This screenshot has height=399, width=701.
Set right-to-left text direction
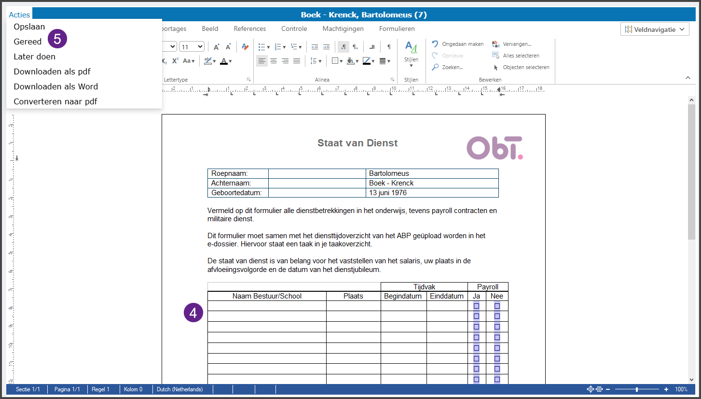pyautogui.click(x=356, y=47)
